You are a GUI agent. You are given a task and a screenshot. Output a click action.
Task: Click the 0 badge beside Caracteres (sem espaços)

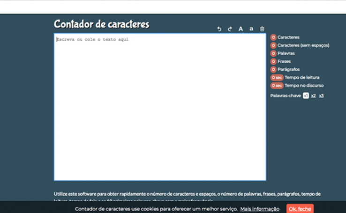[273, 45]
